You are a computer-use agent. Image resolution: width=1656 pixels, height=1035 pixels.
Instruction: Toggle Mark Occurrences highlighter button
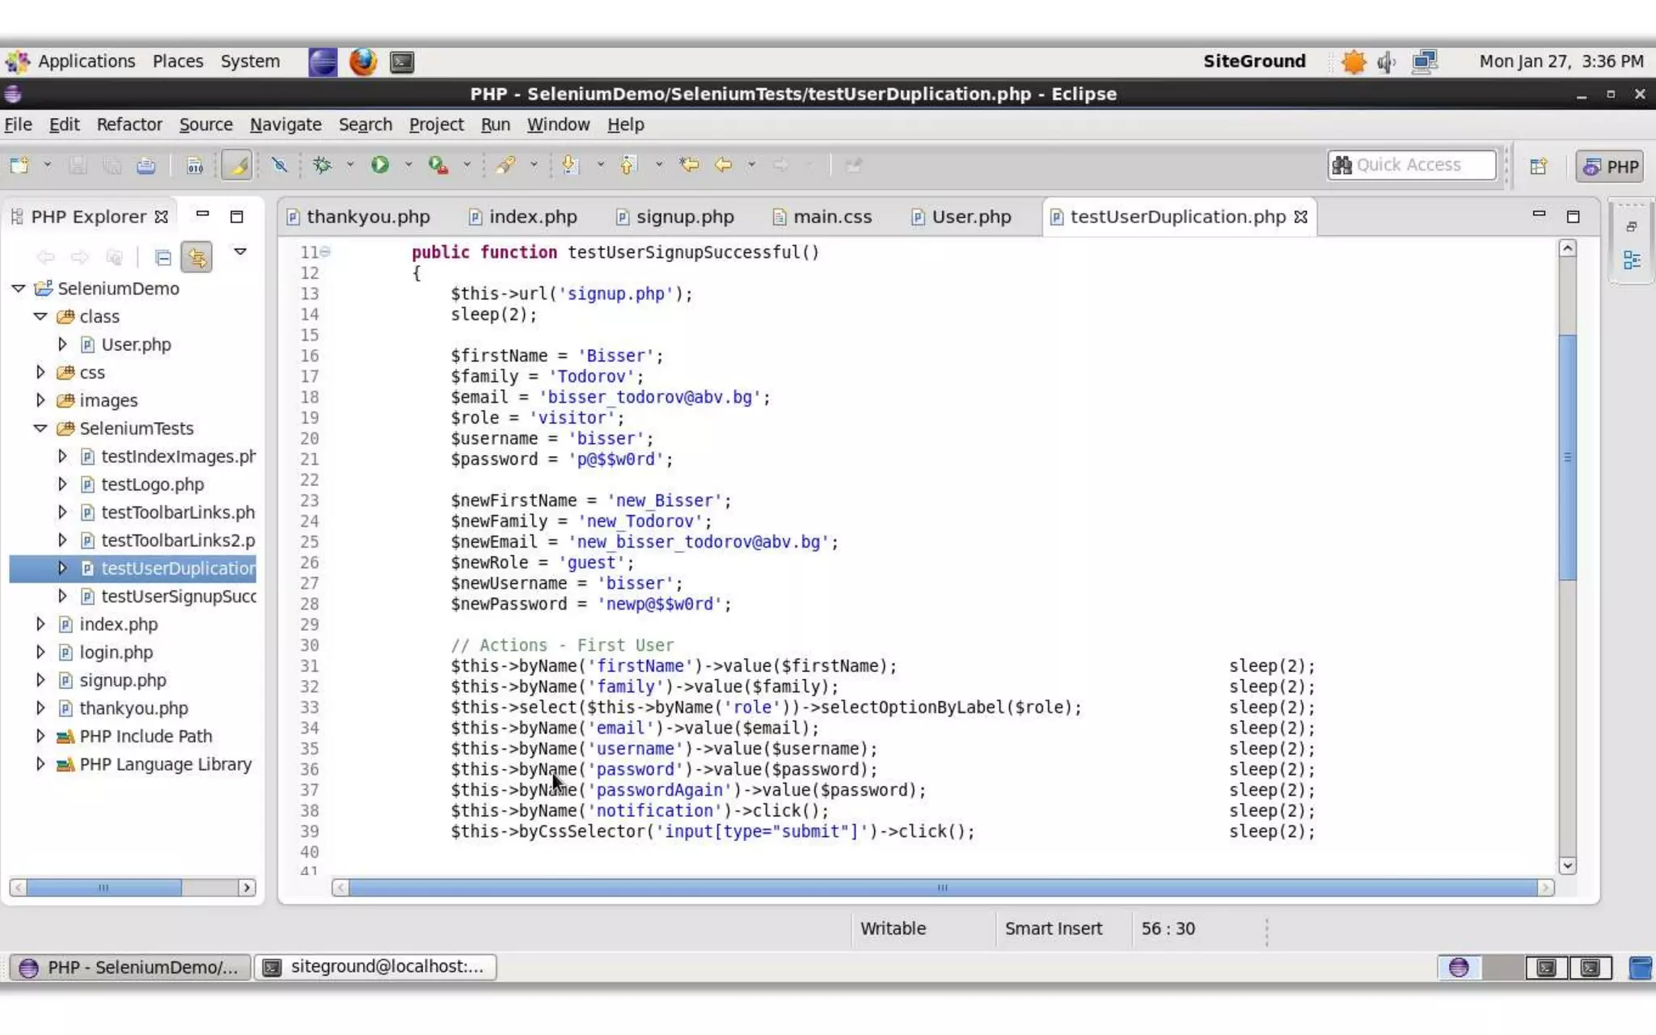[x=237, y=165]
